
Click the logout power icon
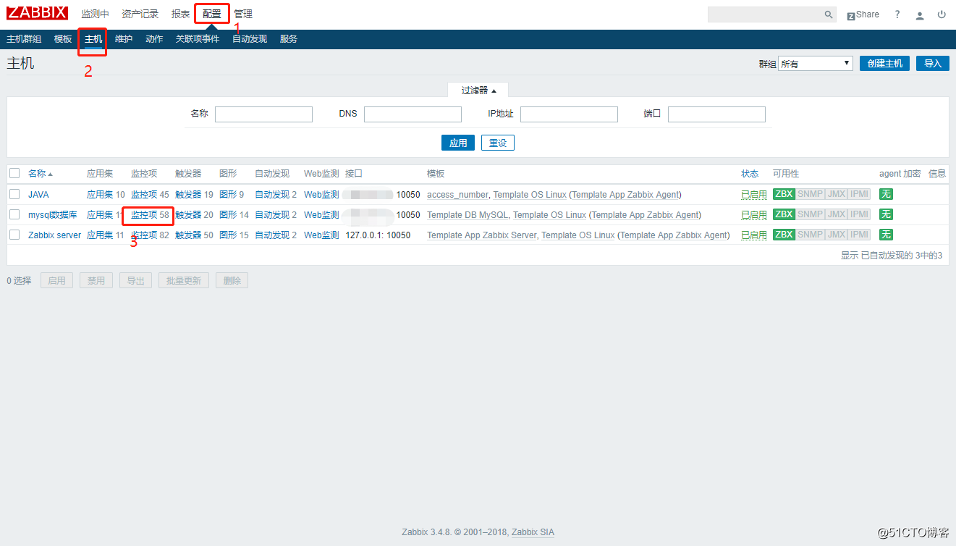coord(942,14)
